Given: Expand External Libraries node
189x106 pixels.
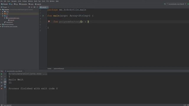Looking at the screenshot, I should click(x=1, y=24).
